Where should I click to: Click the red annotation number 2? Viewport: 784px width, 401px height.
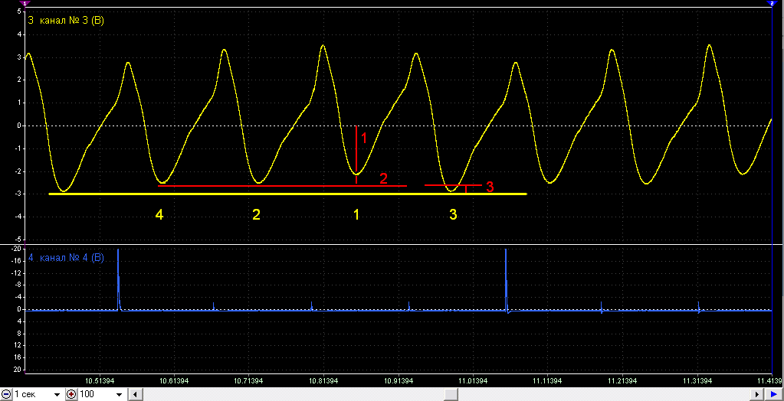[x=383, y=178]
